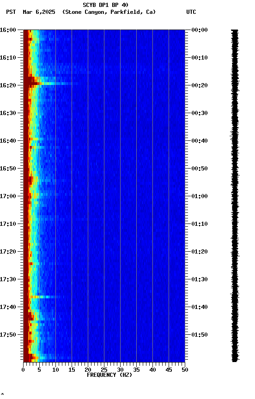Click the 01:00 UTC time label
255x399 pixels.
[x=200, y=196]
